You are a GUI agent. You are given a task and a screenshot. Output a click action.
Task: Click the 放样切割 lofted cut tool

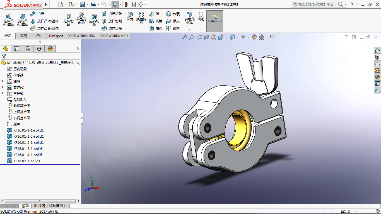point(112,21)
